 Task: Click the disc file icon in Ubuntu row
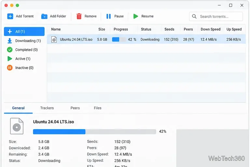(54, 39)
